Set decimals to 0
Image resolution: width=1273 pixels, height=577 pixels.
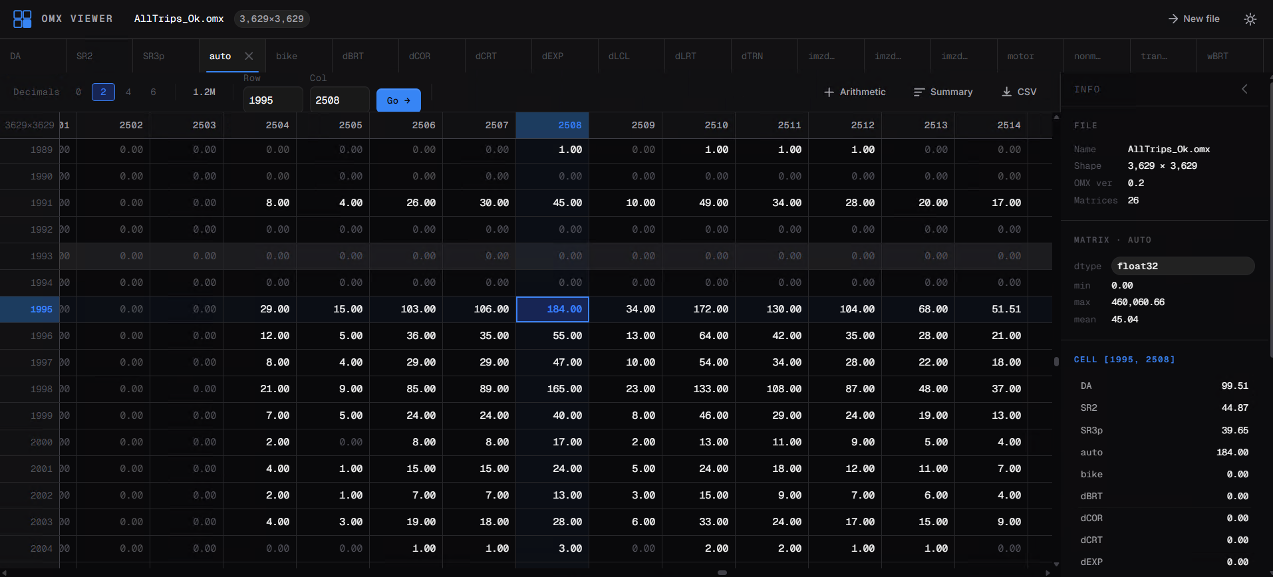pyautogui.click(x=78, y=92)
